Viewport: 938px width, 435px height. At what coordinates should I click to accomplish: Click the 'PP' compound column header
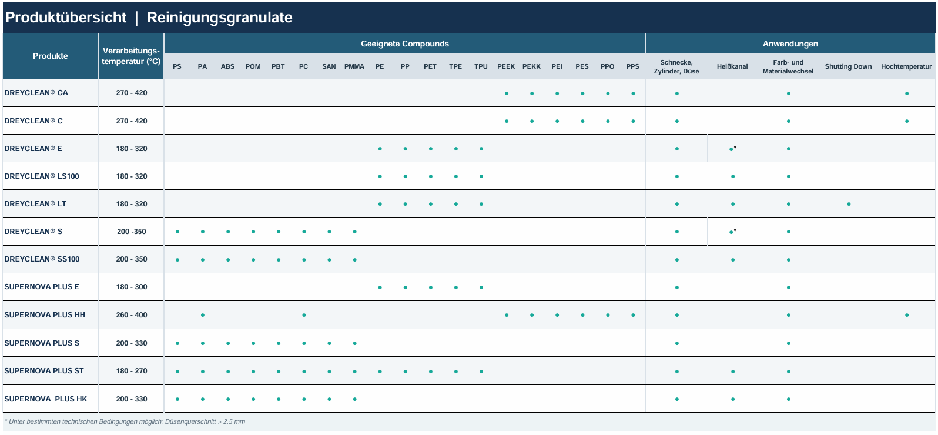405,66
